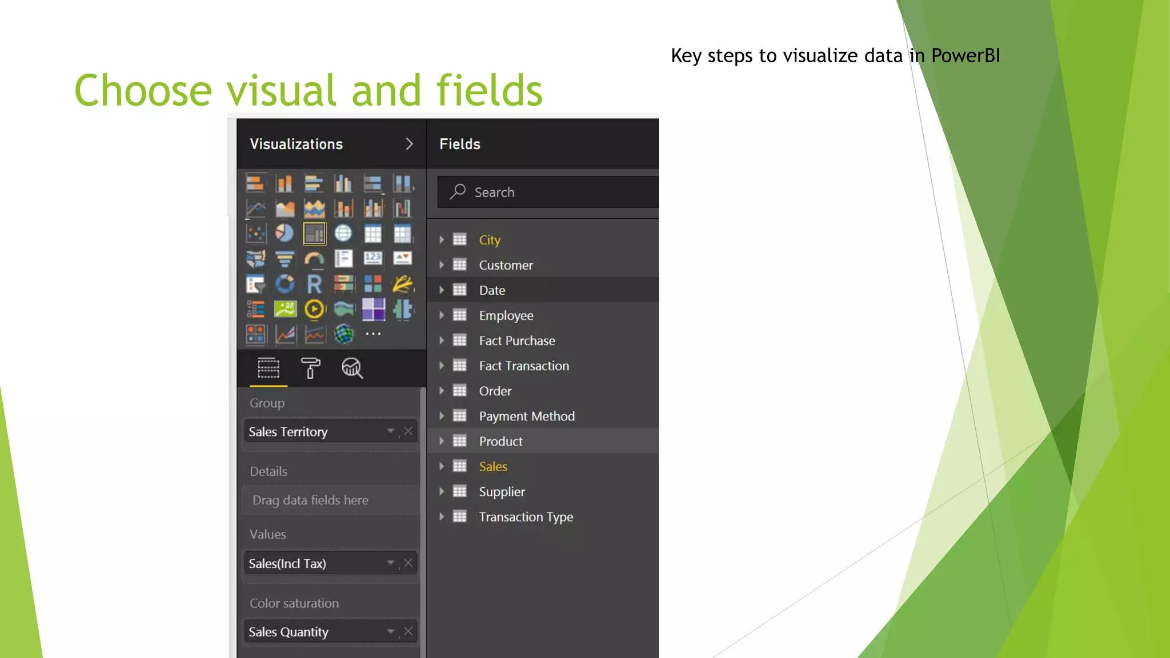Select the yellow brush-stroke custom visual
Screen dimensions: 1170x658
coord(403,284)
